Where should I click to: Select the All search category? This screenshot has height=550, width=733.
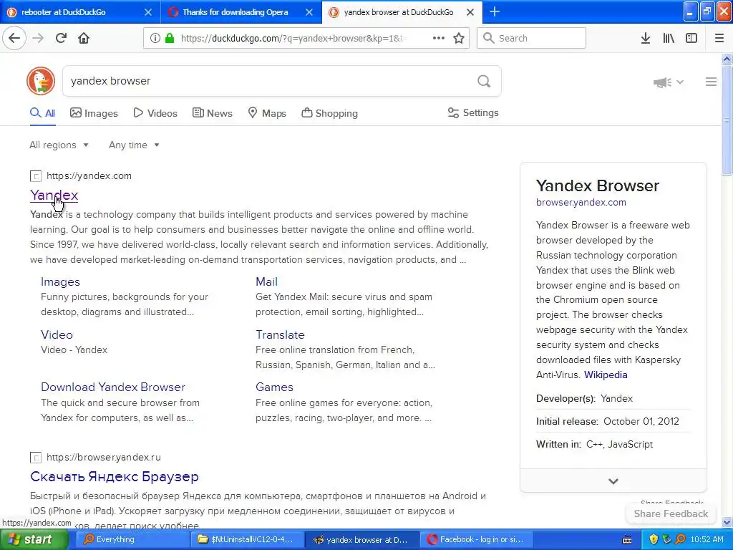tap(42, 113)
